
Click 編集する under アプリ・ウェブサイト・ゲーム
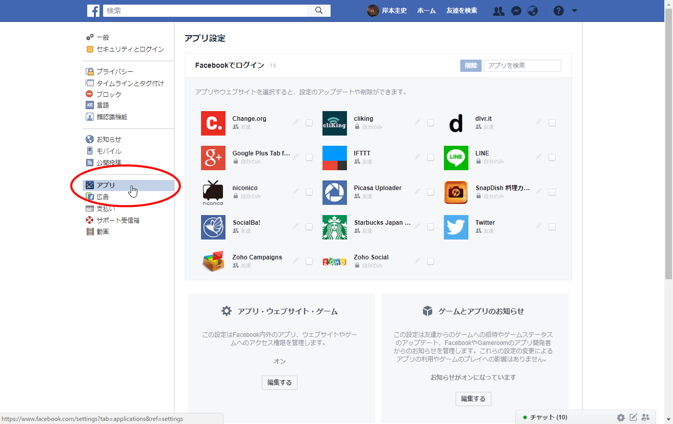pyautogui.click(x=280, y=383)
